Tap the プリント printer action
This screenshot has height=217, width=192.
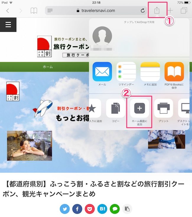coord(164,108)
